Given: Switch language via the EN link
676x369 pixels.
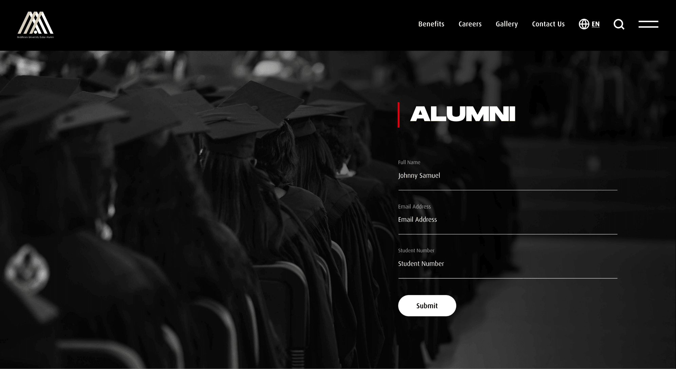Looking at the screenshot, I should (x=596, y=24).
